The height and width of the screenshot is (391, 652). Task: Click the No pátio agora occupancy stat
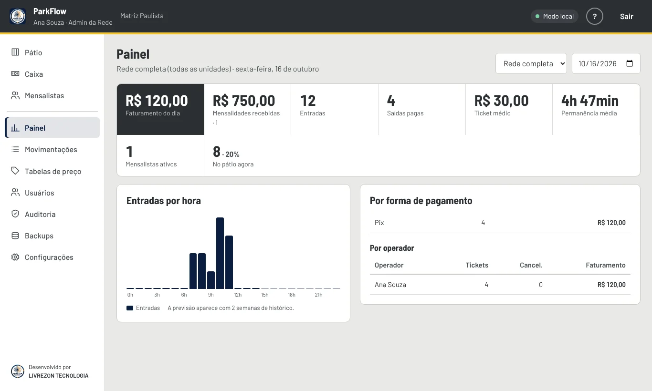(x=248, y=155)
